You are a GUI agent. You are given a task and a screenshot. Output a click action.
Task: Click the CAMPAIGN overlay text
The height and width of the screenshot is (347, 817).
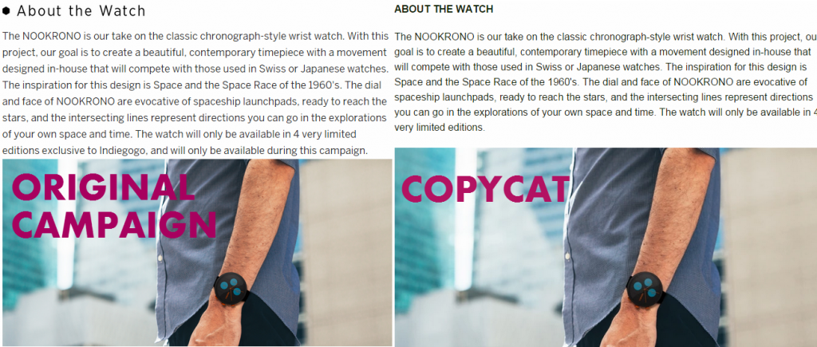113,224
